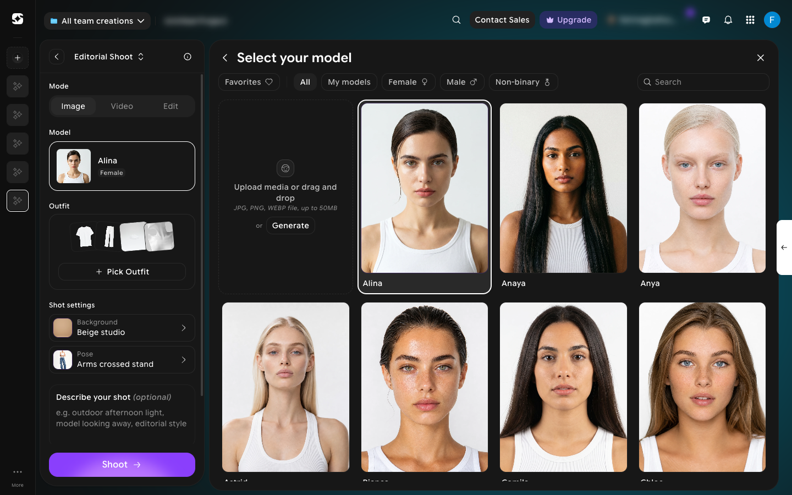This screenshot has height=495, width=792.
Task: Open the notifications bell
Action: click(x=728, y=20)
